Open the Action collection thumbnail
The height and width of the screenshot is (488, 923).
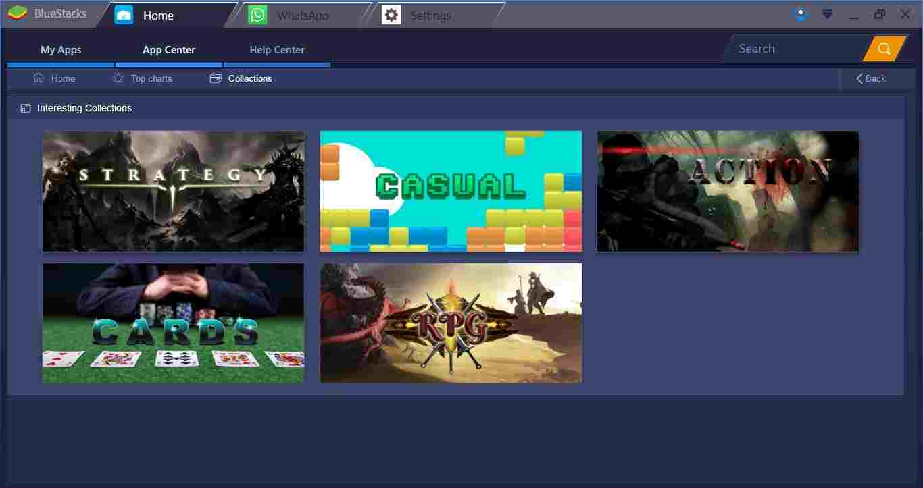pos(728,191)
